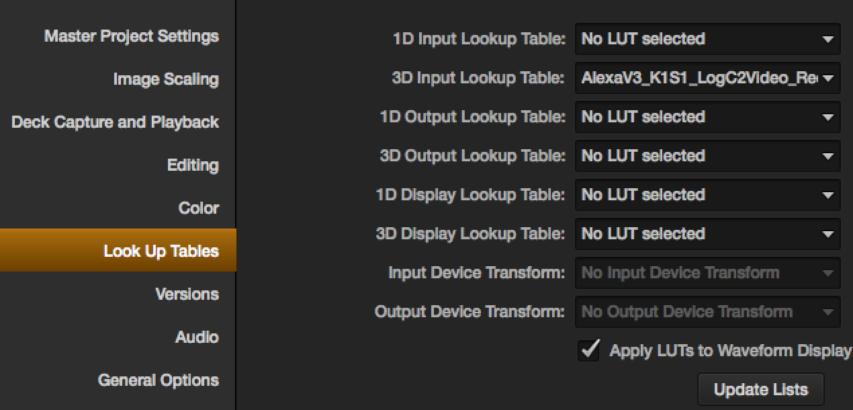853x410 pixels.
Task: Click the Input Device Transform dropdown
Action: pyautogui.click(x=707, y=273)
